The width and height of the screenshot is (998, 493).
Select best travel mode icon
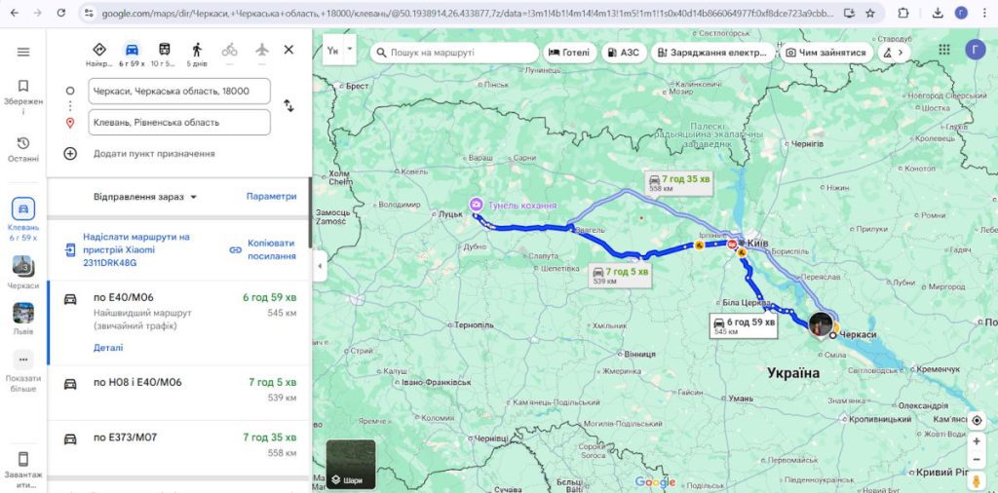pos(98,54)
